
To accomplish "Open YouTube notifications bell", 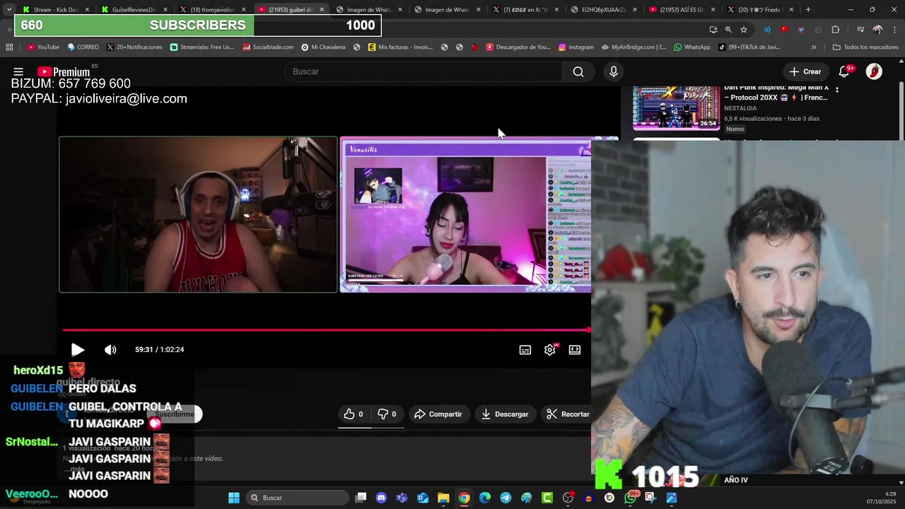I will coord(844,71).
